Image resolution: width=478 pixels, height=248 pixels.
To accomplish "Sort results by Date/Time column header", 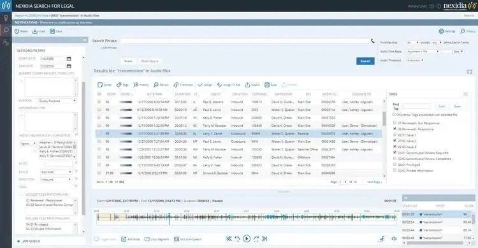I will coord(155,94).
